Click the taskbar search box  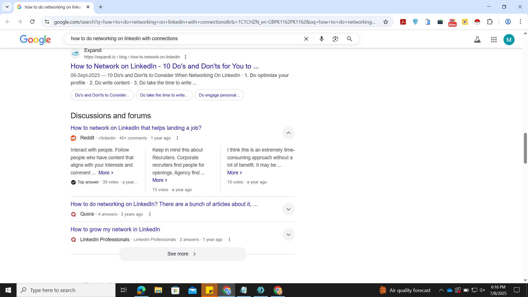[x=66, y=290]
